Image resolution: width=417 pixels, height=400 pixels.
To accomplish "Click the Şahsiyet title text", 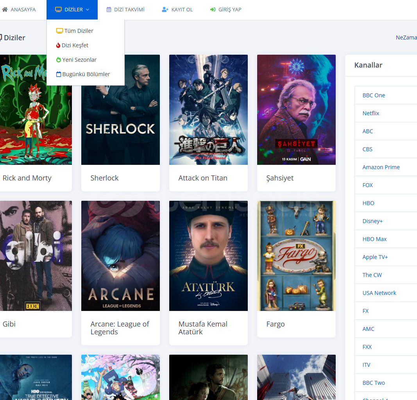I will [x=280, y=178].
